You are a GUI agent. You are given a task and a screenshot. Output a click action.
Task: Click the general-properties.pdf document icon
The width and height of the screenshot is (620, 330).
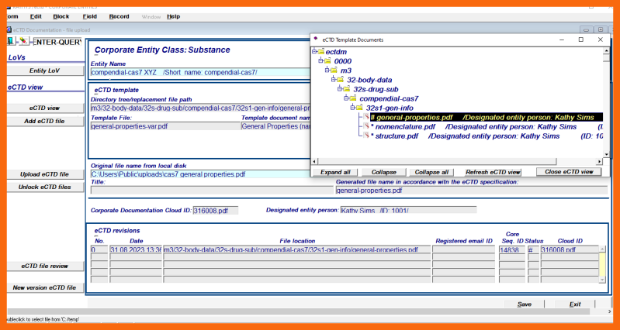point(365,118)
